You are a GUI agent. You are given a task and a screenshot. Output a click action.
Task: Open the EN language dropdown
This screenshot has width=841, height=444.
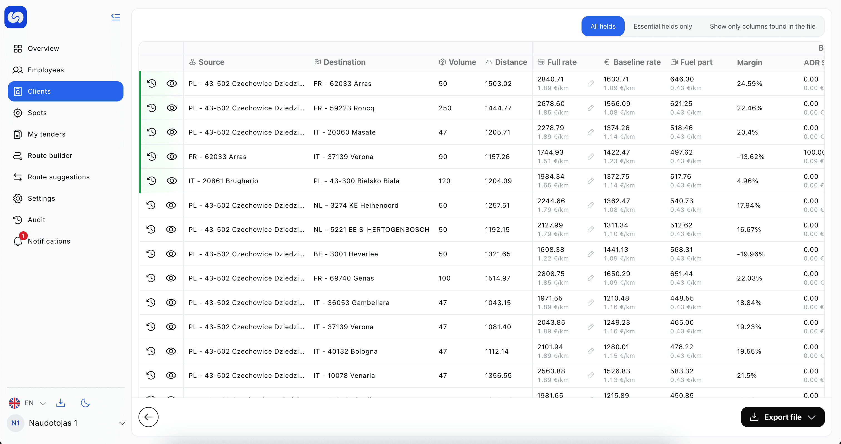click(28, 403)
